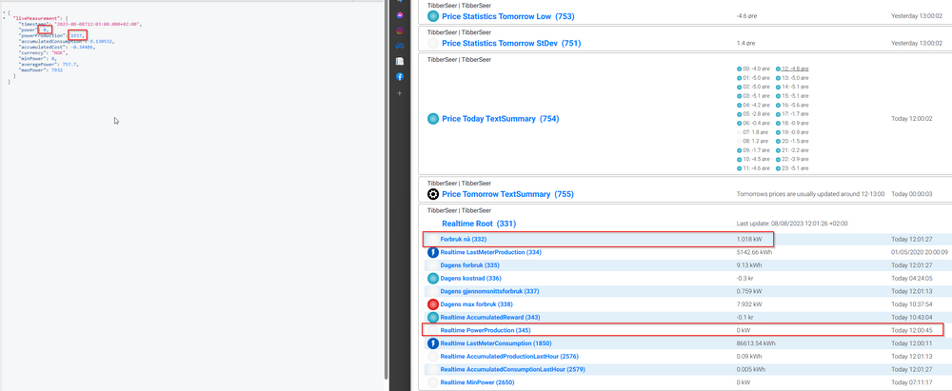Viewport: 952px width, 391px height.
Task: Click the teal icon beside Price Today TextSummary
Action: tap(433, 119)
